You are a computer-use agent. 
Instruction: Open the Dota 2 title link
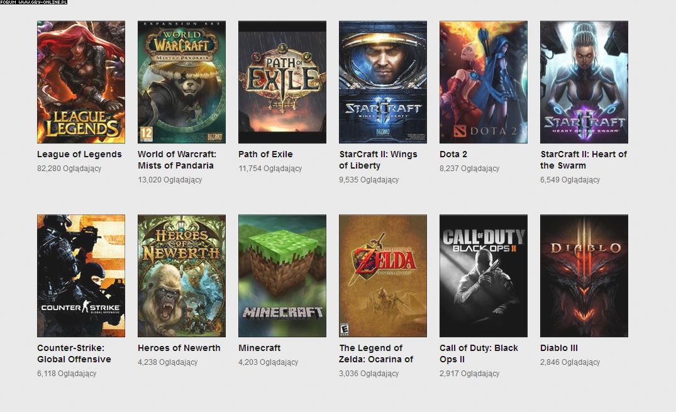(453, 154)
